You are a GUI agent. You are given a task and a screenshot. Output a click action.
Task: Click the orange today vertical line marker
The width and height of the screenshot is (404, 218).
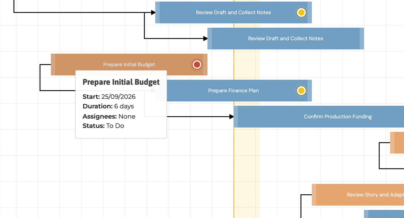(234, 161)
